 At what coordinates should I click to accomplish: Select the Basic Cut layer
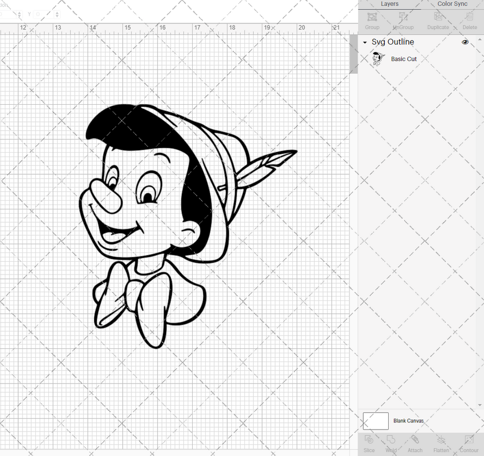coord(404,59)
